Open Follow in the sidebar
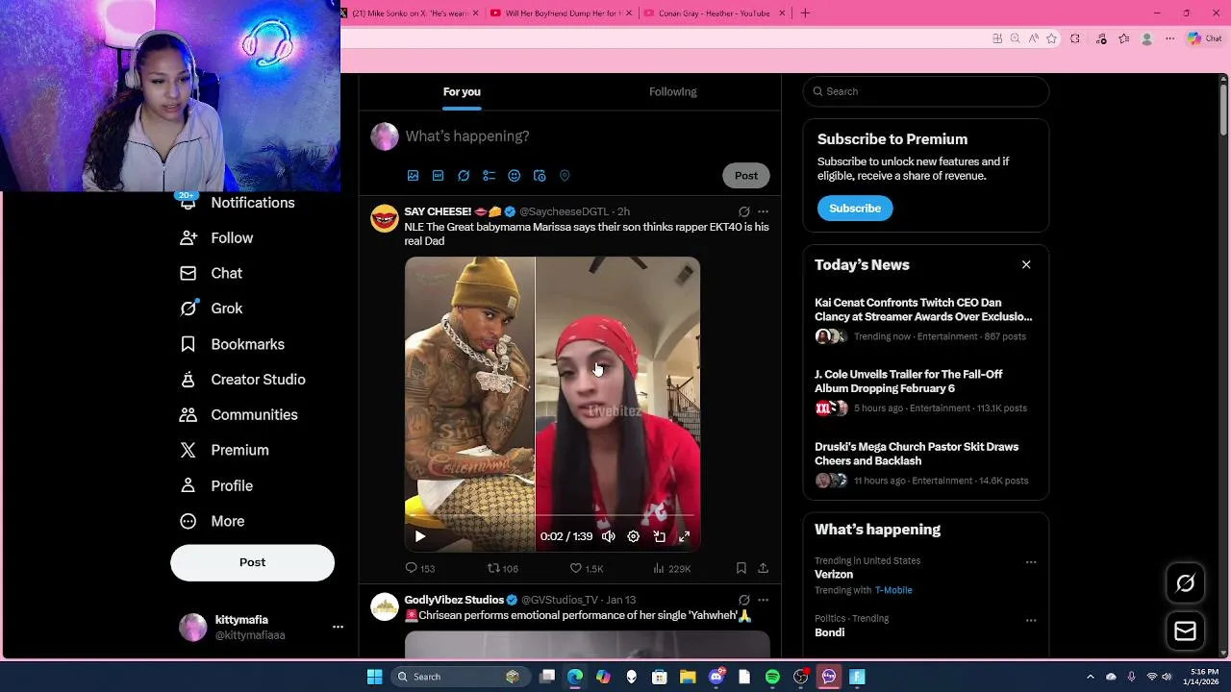The height and width of the screenshot is (692, 1231). [216, 237]
